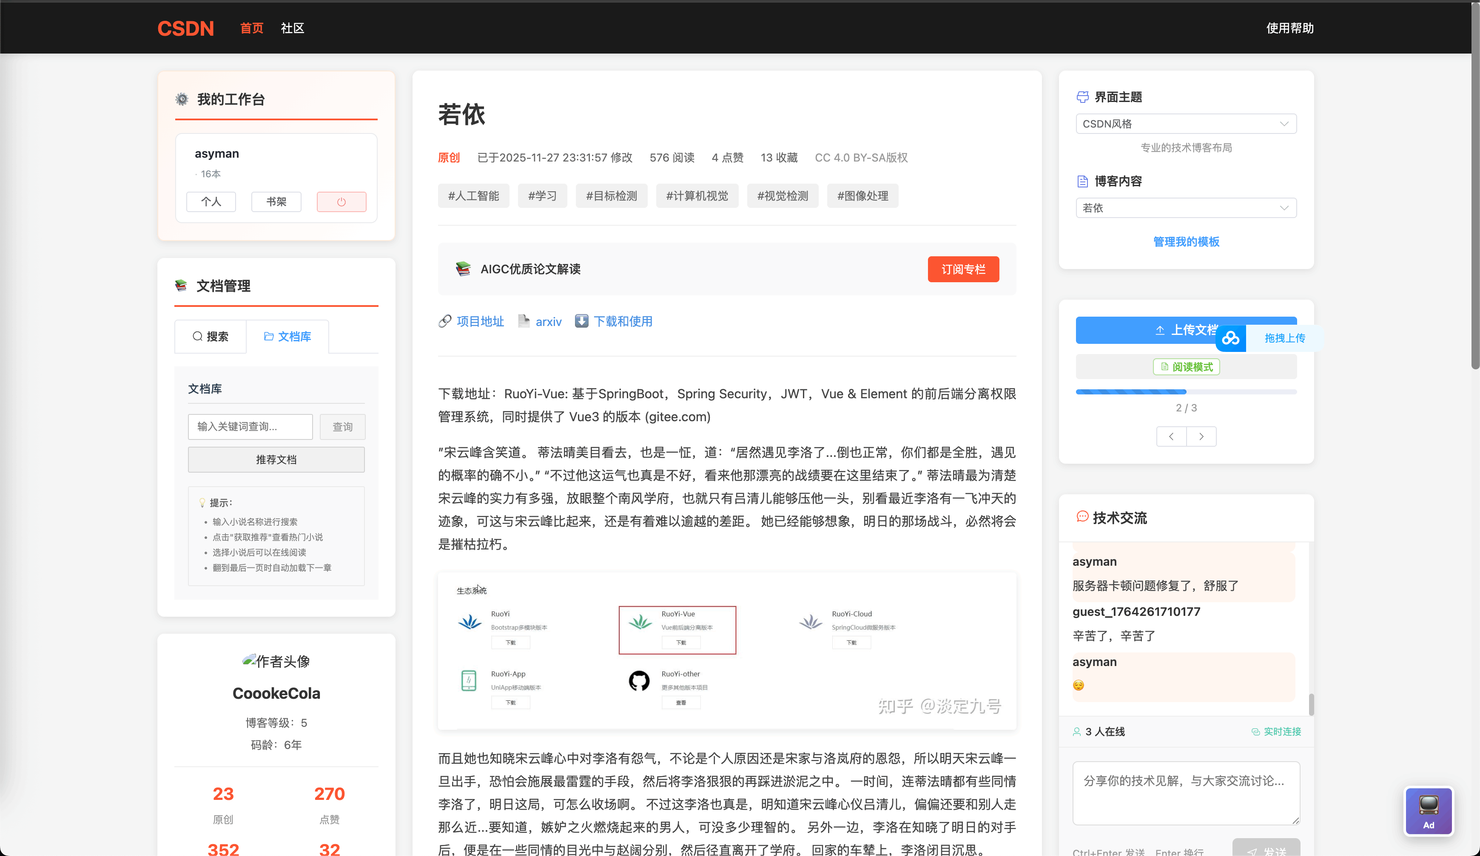Switch to the 文档库 tab

click(288, 337)
